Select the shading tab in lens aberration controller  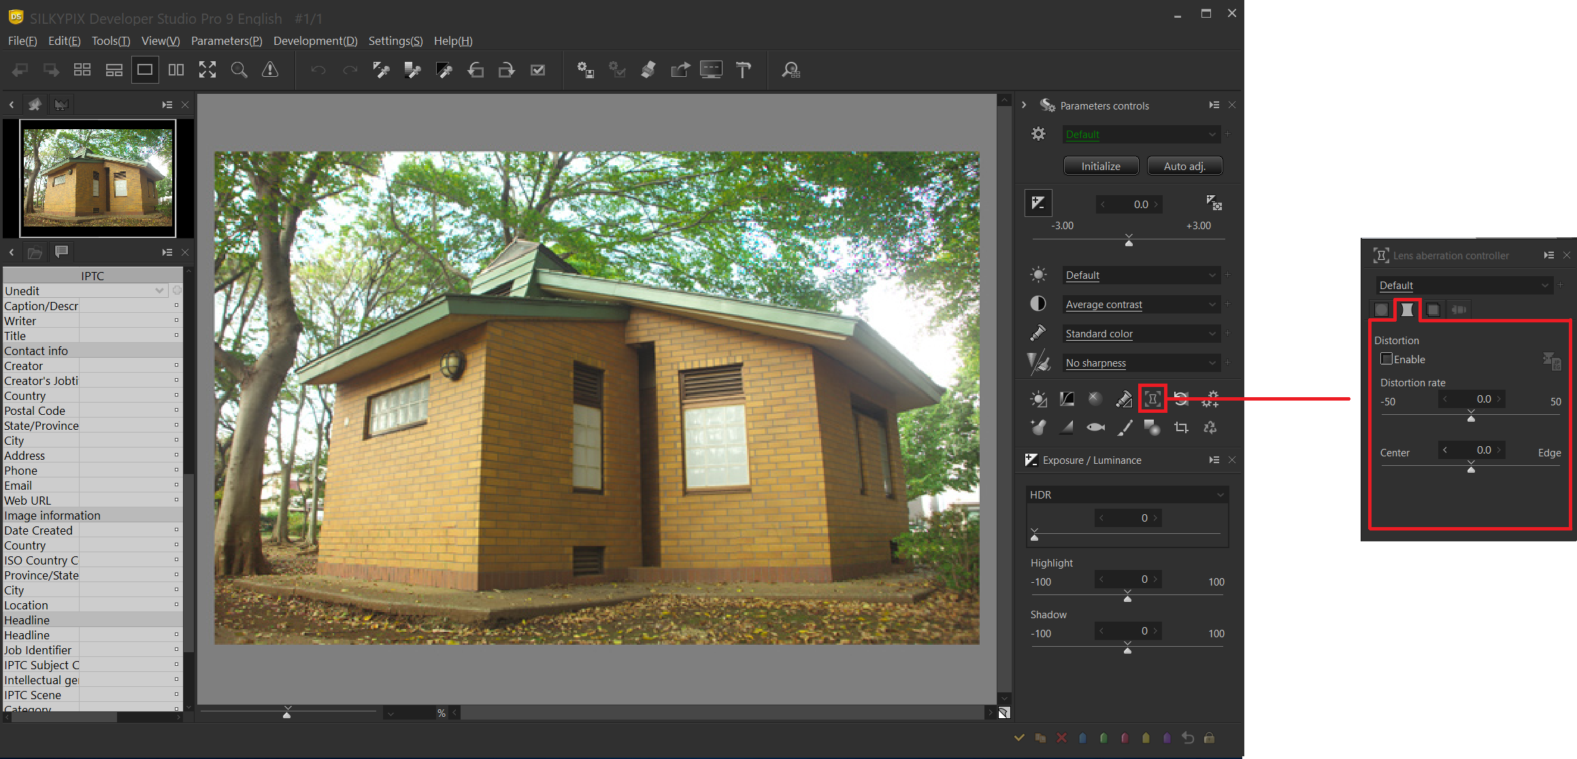1381,310
